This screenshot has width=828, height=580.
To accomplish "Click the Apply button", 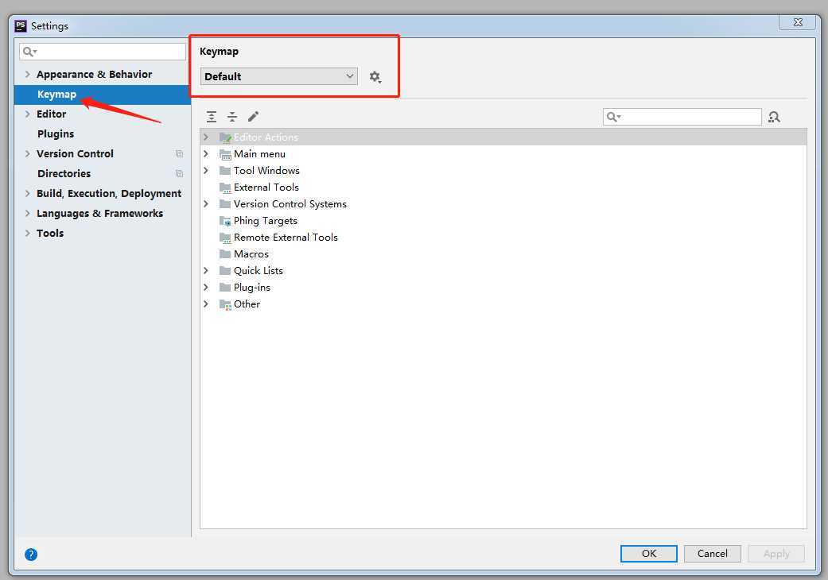I will [776, 554].
